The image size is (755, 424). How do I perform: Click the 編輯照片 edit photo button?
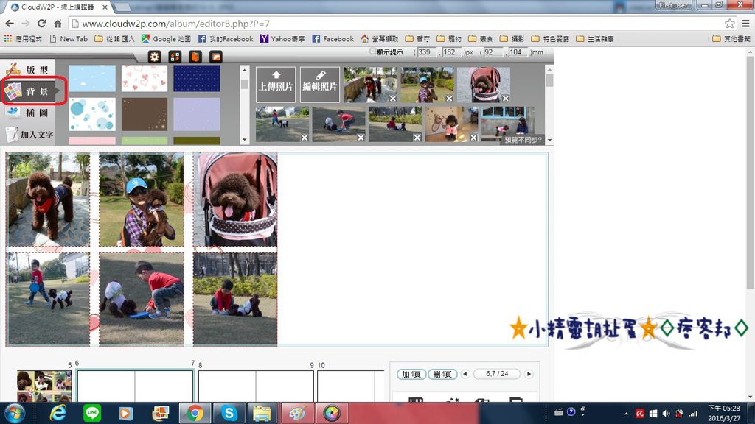(x=320, y=85)
